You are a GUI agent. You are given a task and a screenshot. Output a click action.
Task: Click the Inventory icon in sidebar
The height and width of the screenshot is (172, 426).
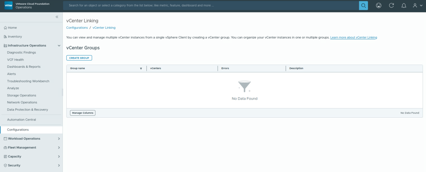point(5,37)
